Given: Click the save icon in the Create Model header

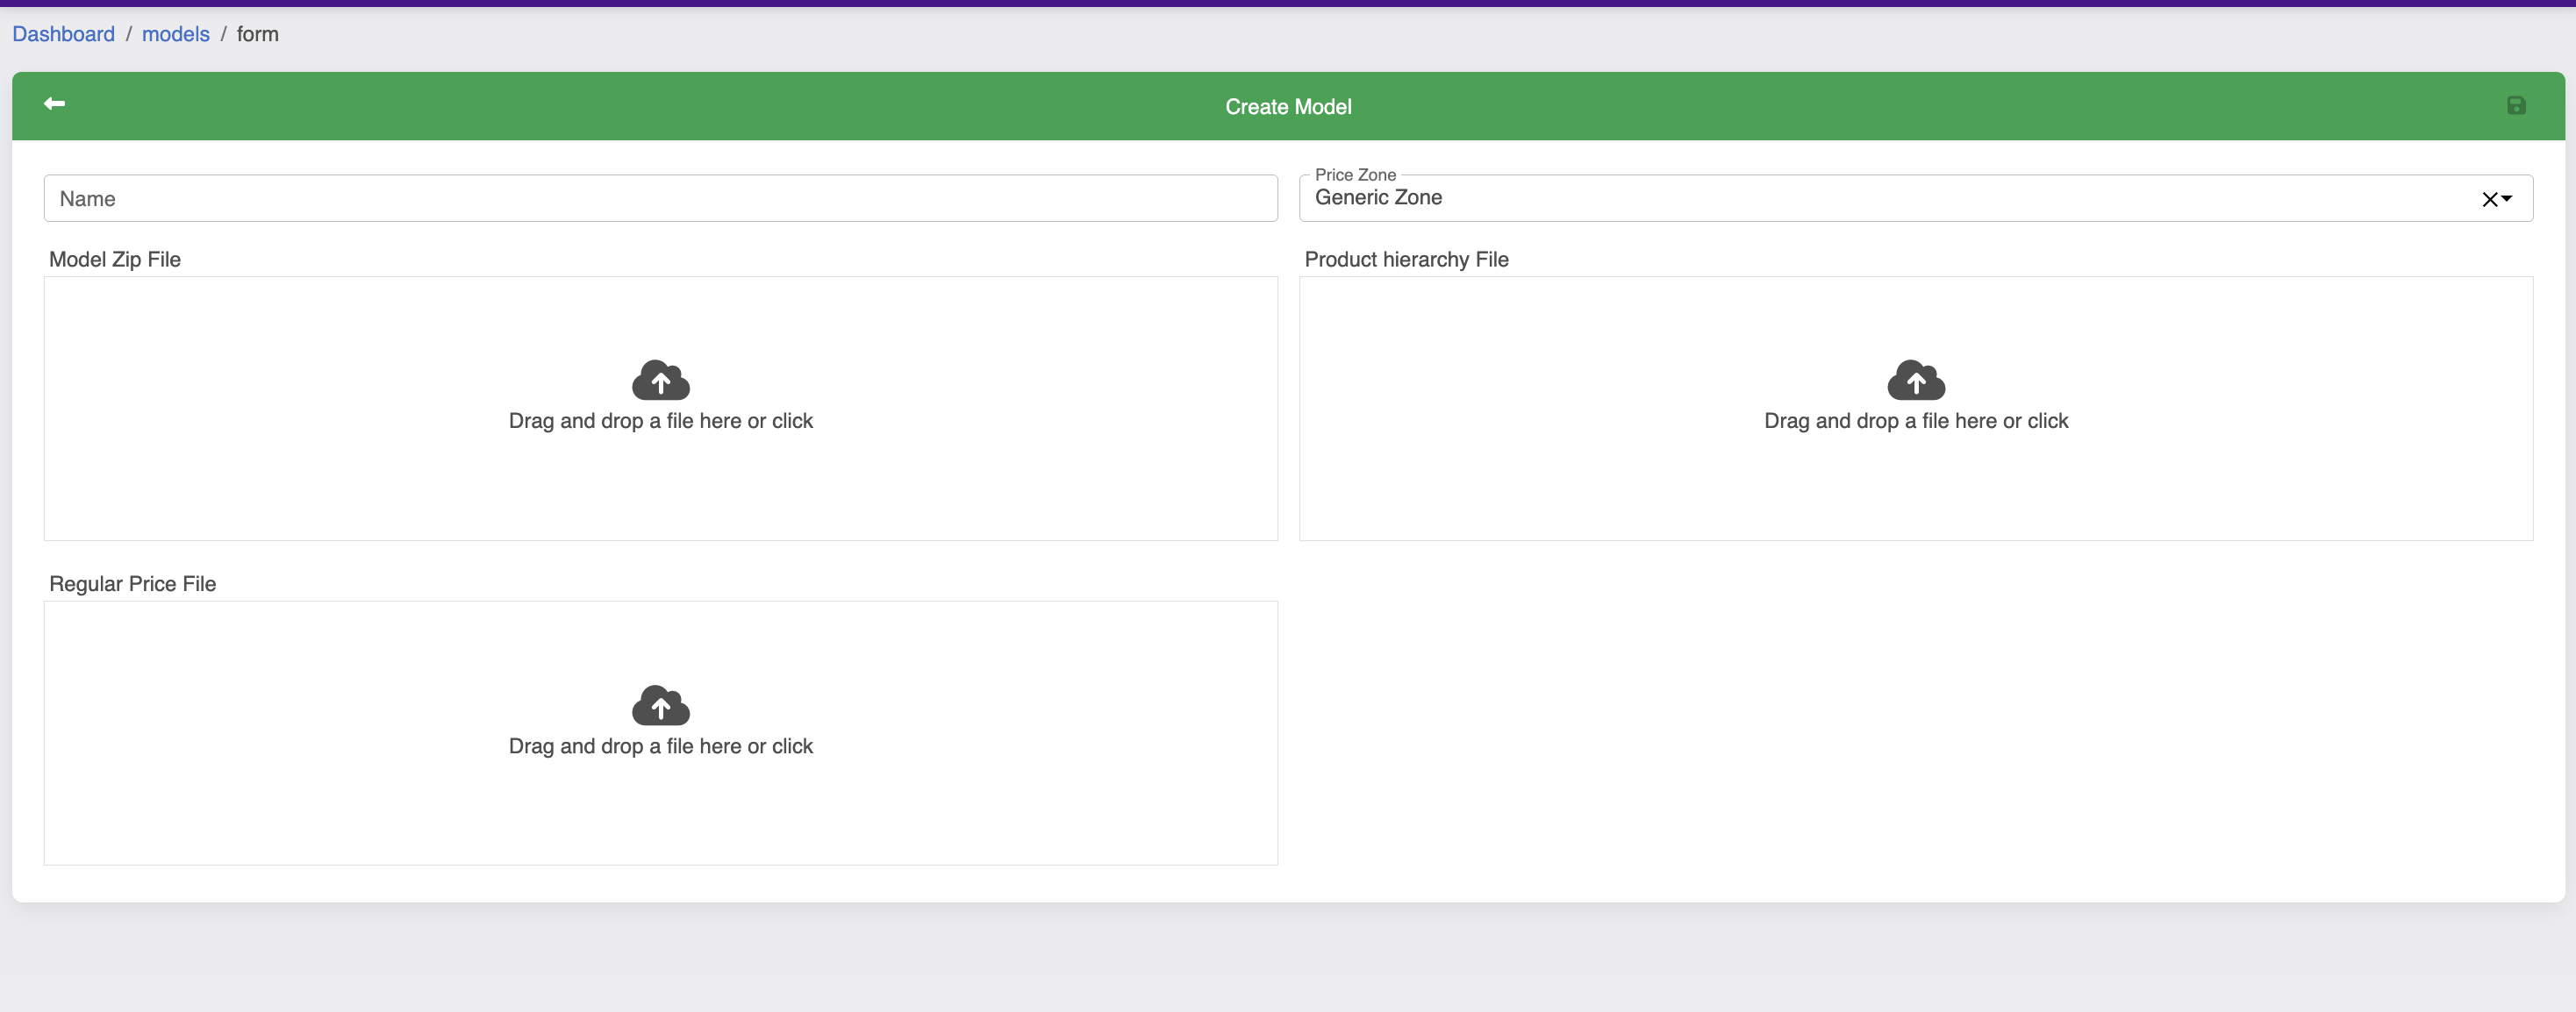Looking at the screenshot, I should (2516, 106).
